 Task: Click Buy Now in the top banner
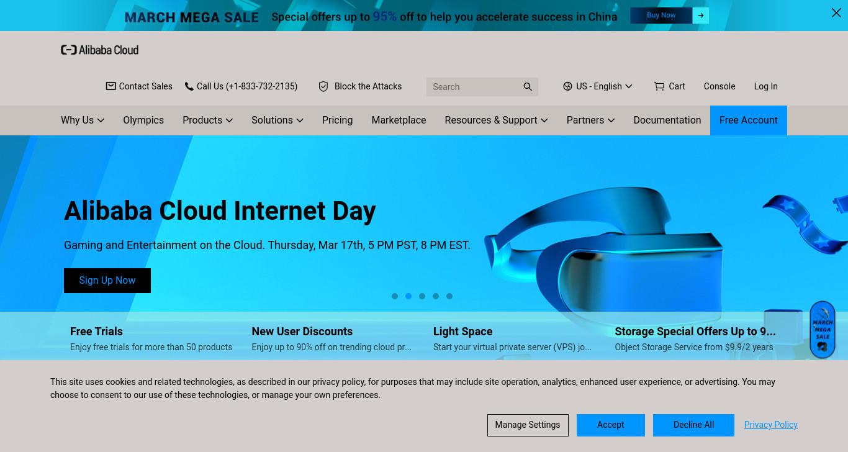tap(661, 16)
